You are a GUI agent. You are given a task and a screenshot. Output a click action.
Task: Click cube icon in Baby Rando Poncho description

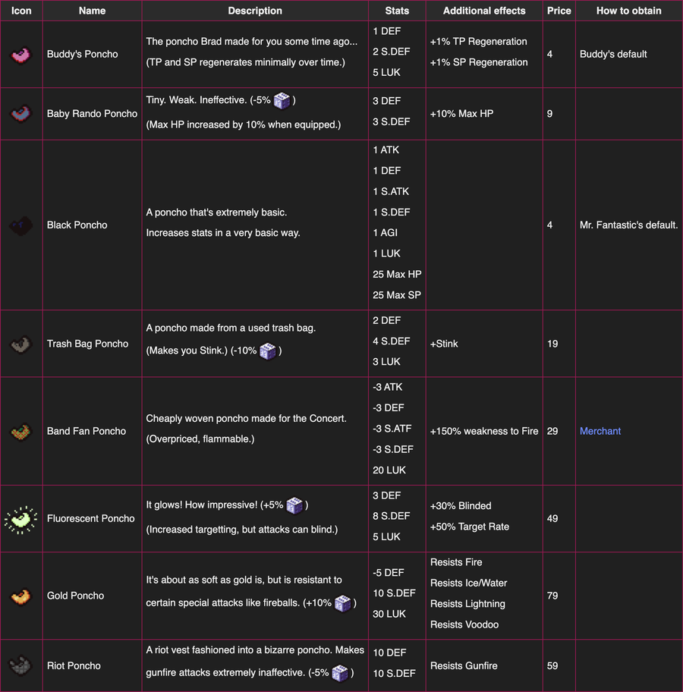click(x=282, y=101)
